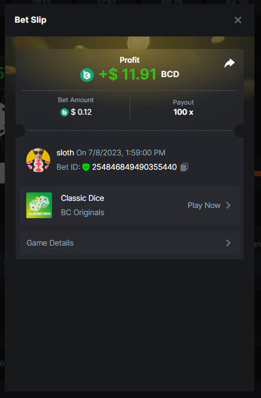261x398 pixels.
Task: Open the Classic Dice game thumbnail
Action: pos(39,205)
